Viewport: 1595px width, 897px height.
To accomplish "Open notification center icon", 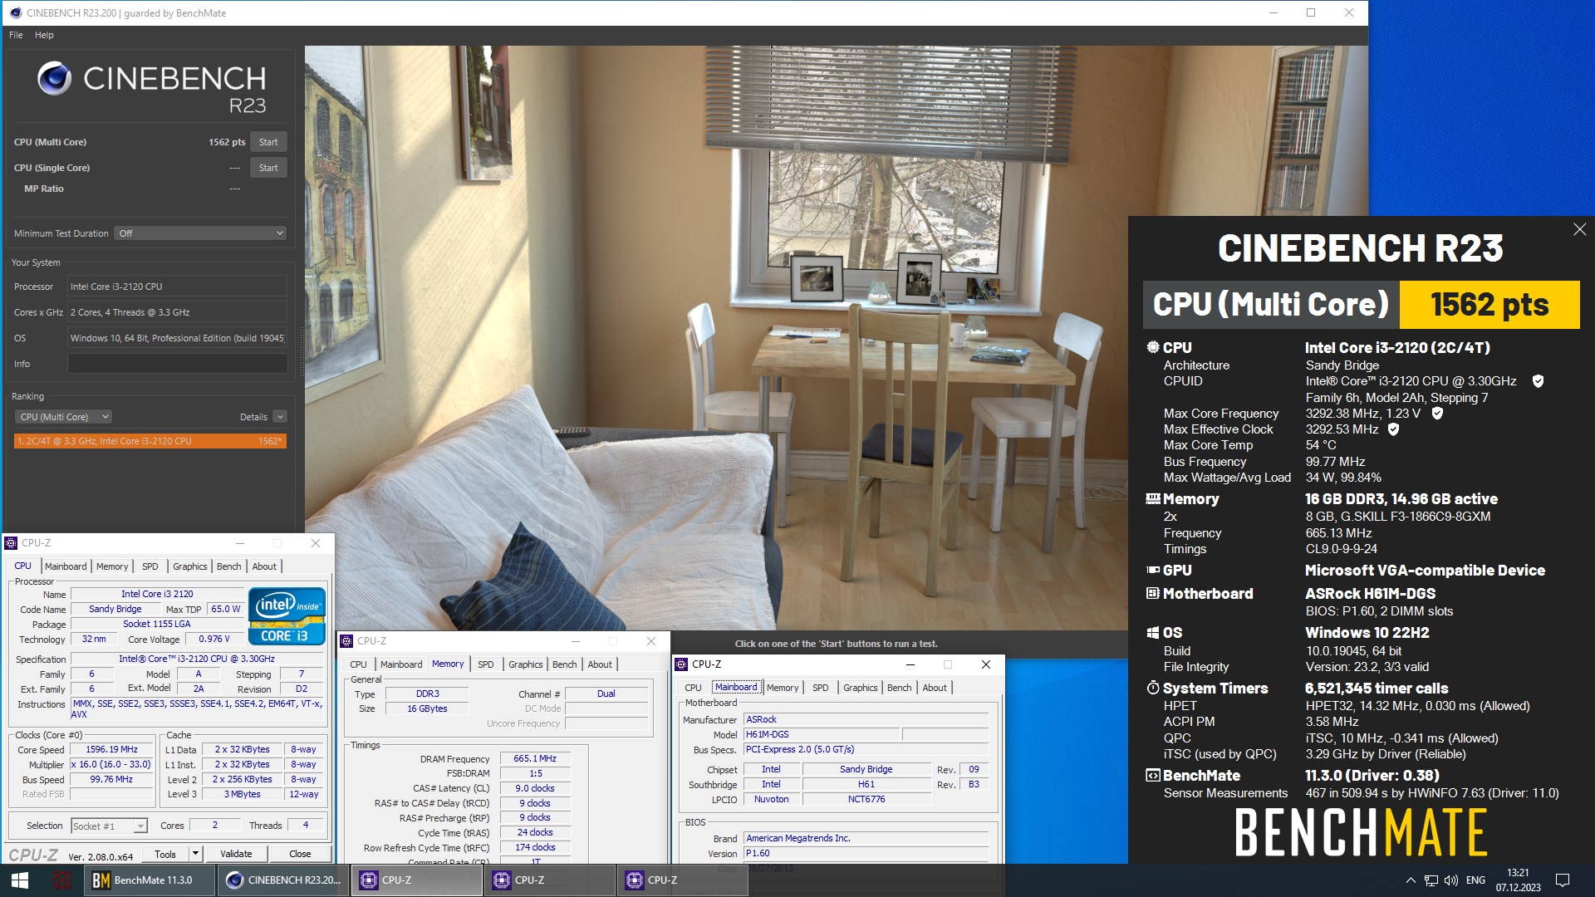I will pos(1563,880).
